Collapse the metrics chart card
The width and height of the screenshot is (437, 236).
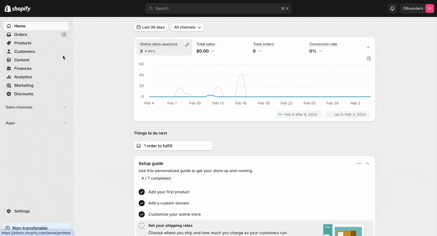(x=368, y=47)
